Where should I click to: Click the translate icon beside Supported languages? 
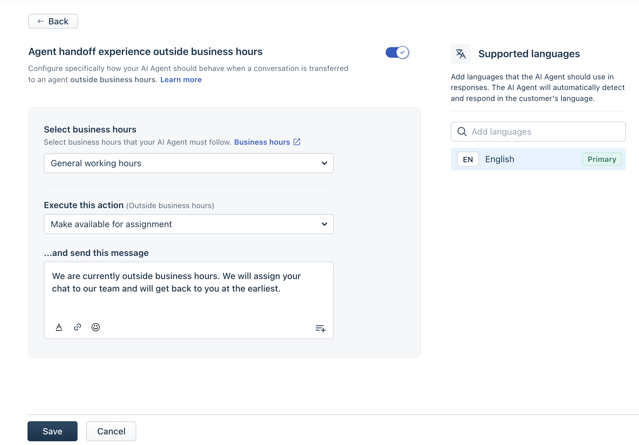click(460, 54)
